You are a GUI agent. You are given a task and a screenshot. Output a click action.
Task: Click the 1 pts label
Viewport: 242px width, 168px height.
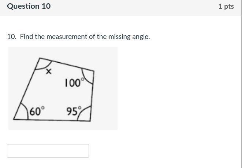coord(226,6)
